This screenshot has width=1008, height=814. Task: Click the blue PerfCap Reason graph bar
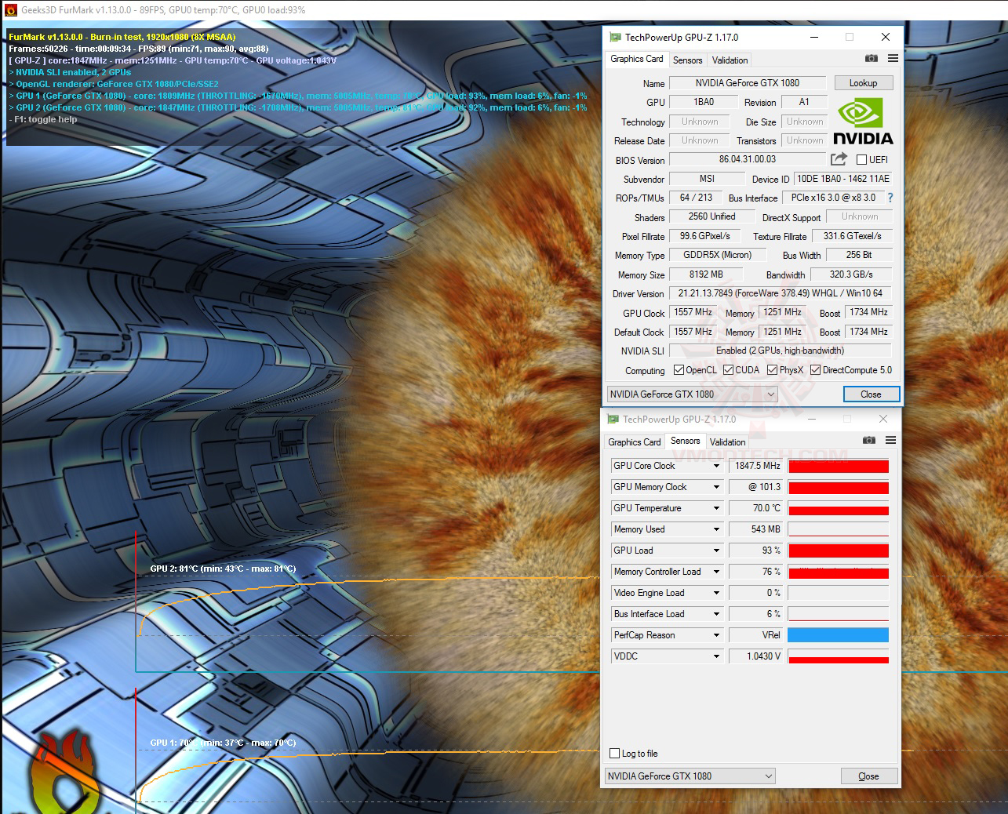click(838, 635)
